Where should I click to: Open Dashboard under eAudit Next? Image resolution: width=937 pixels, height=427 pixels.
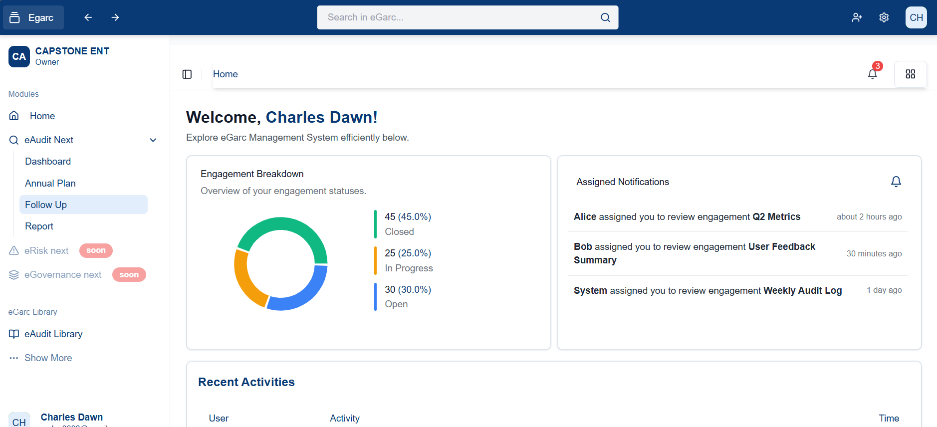tap(48, 161)
